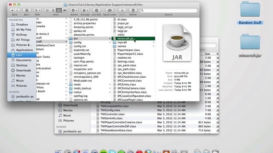The image size is (273, 153).
Task: Open Desktop in the sidebar
Action: point(22,65)
